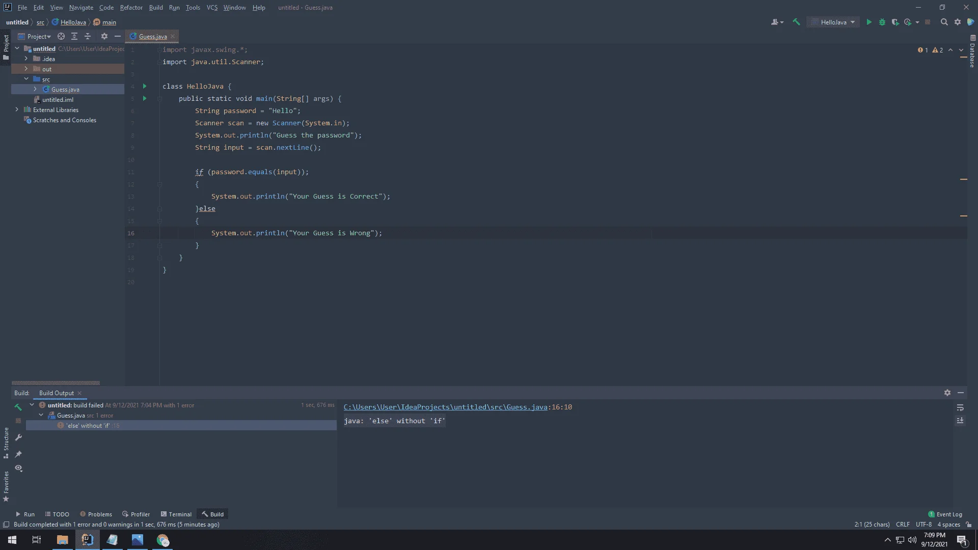Image resolution: width=978 pixels, height=550 pixels.
Task: Click Collapse All icon in the Project panel
Action: click(x=88, y=36)
